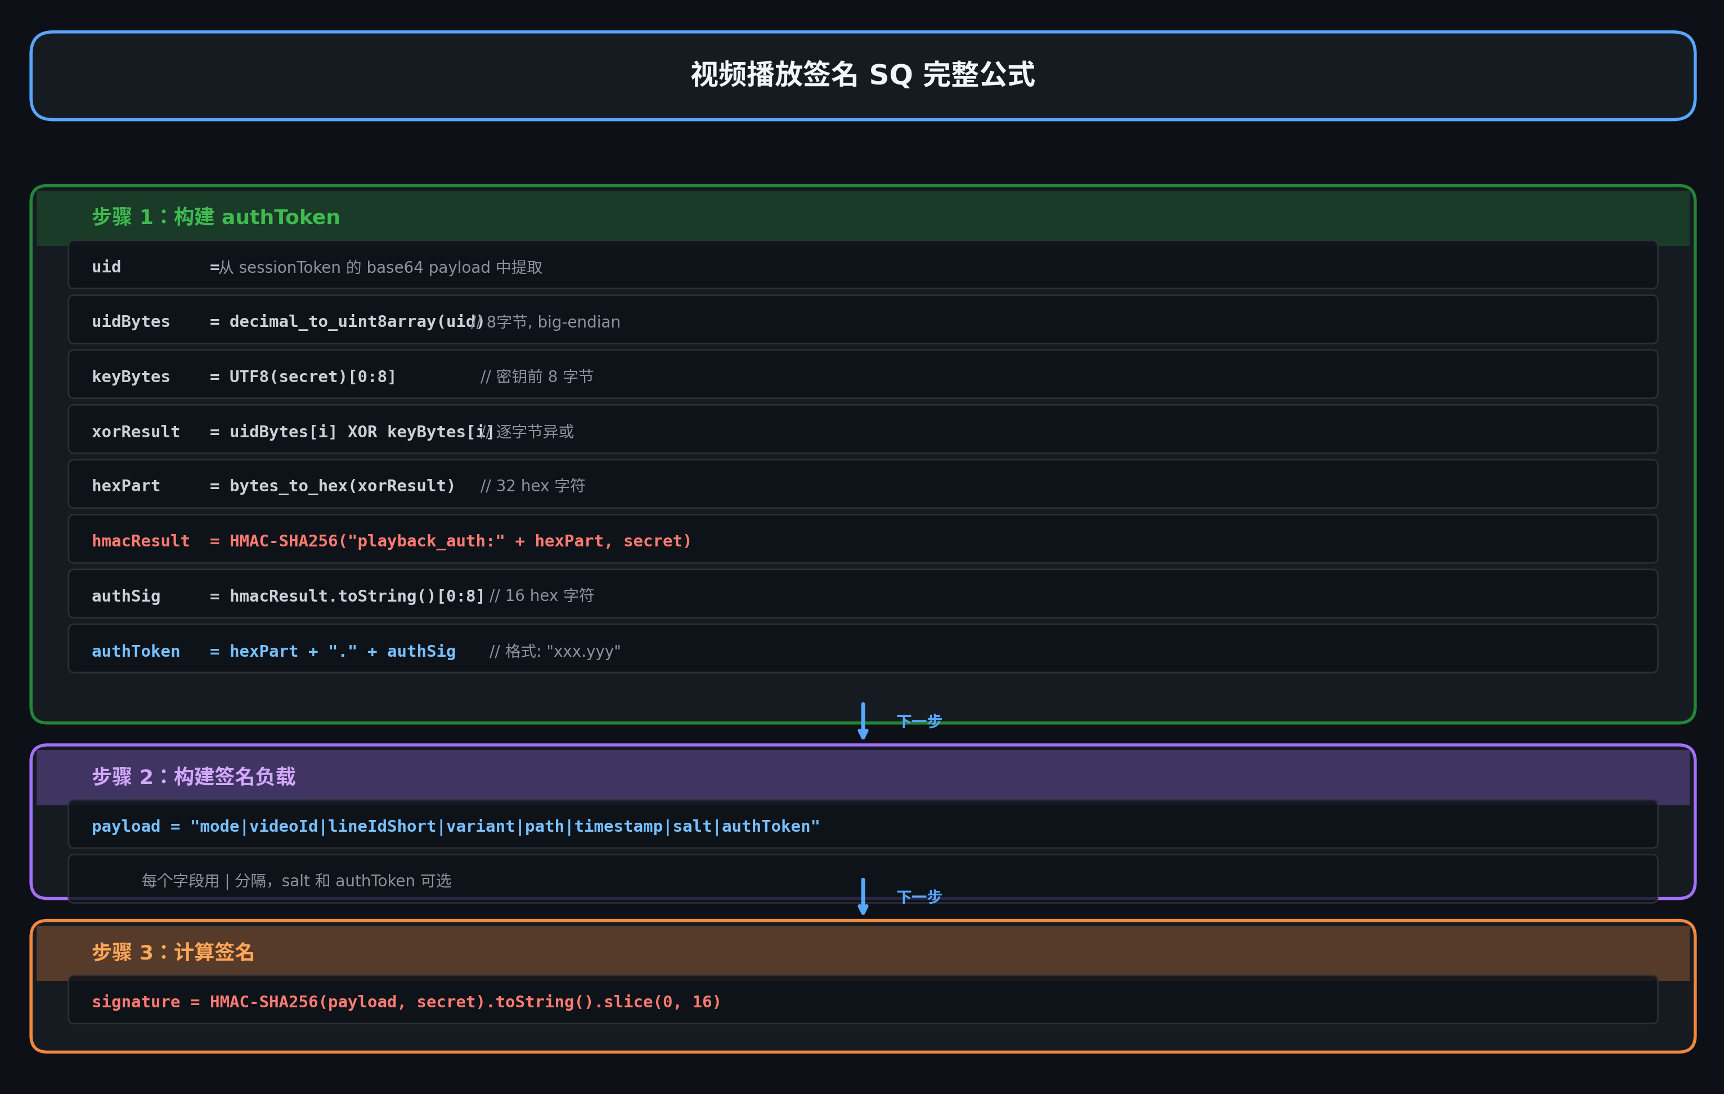Click the heading 步骤 3：计算签名
This screenshot has width=1724, height=1094.
[x=173, y=952]
